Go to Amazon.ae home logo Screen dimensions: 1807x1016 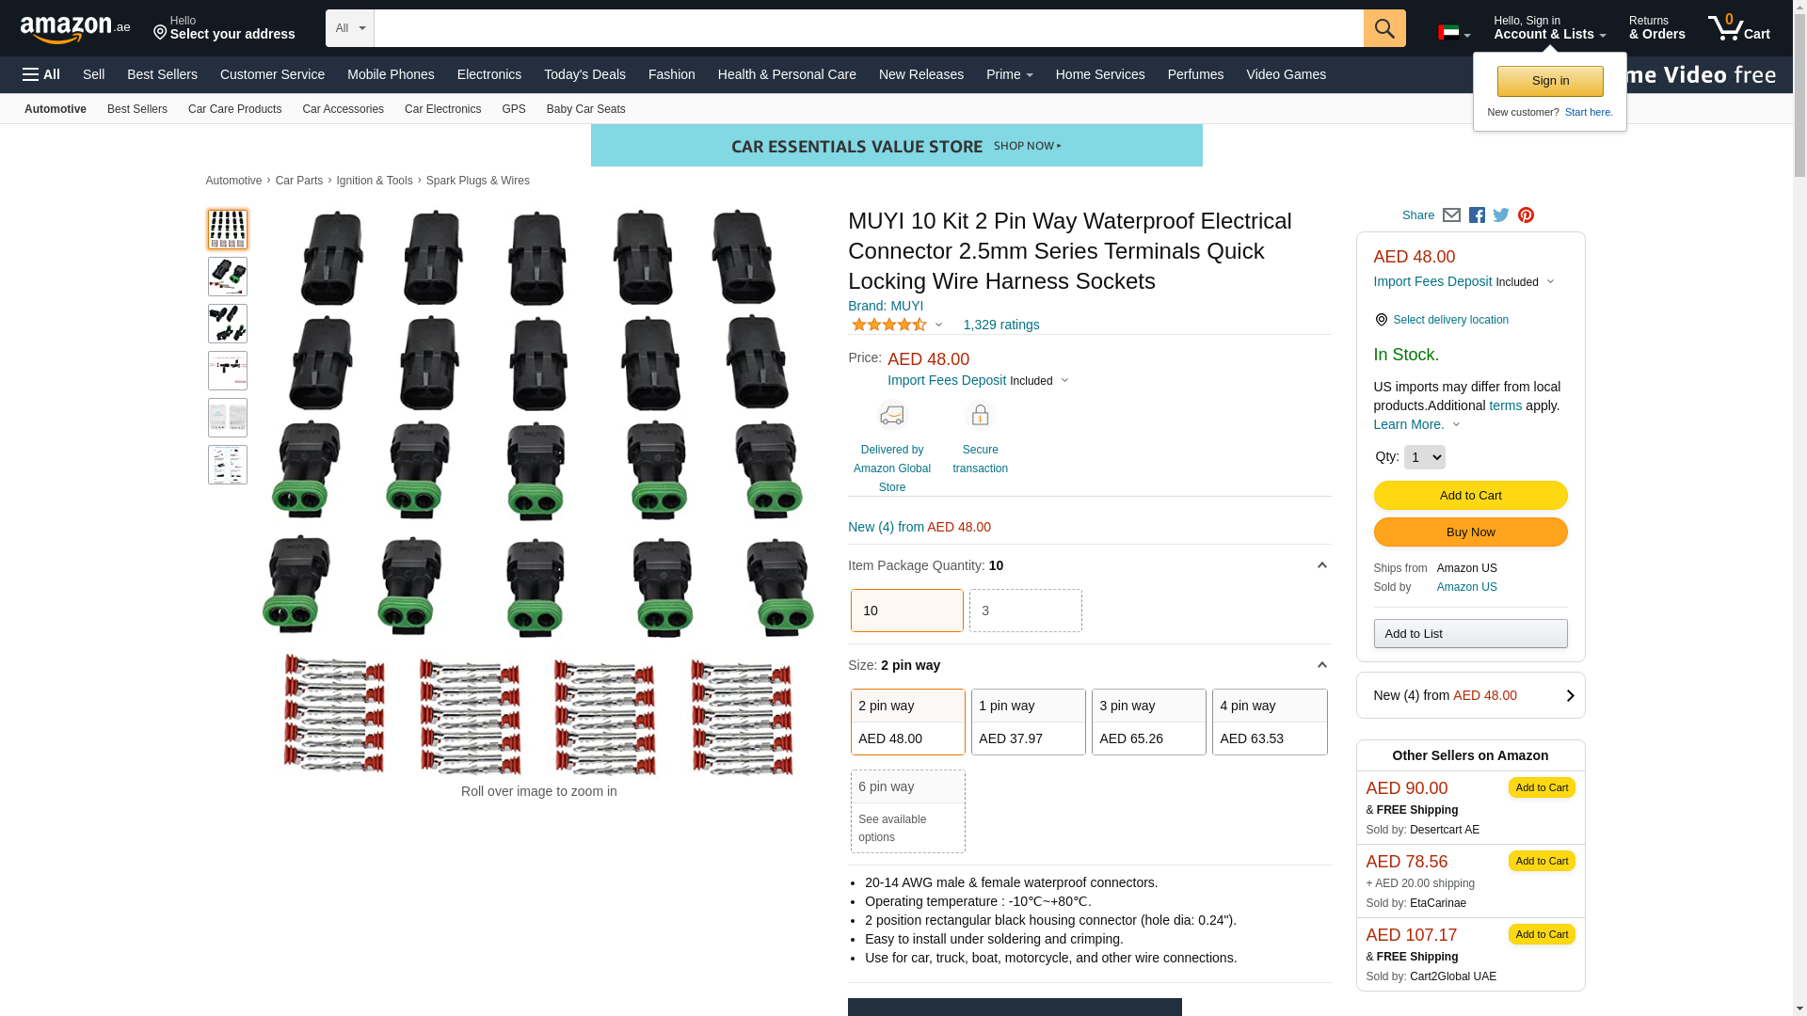point(75,29)
